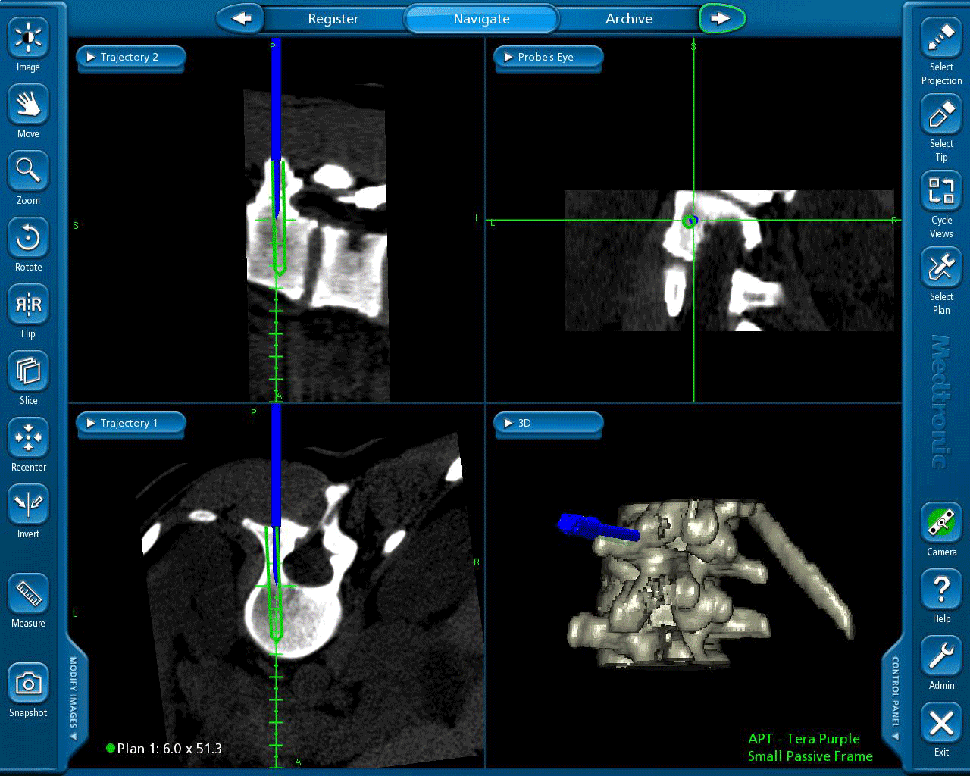Cycle Views of the layout
Screen dimensions: 970x776
pyautogui.click(x=941, y=191)
